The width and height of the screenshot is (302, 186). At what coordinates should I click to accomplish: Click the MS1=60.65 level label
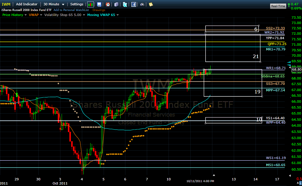click(275, 165)
